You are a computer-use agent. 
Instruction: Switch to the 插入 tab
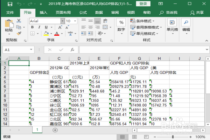coord(43,13)
